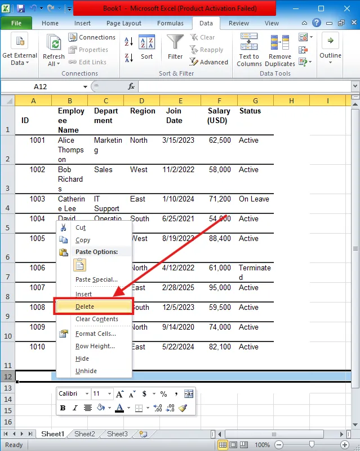Click the Increase Font Size icon
Viewport: 360px width, 451px height.
point(119,394)
